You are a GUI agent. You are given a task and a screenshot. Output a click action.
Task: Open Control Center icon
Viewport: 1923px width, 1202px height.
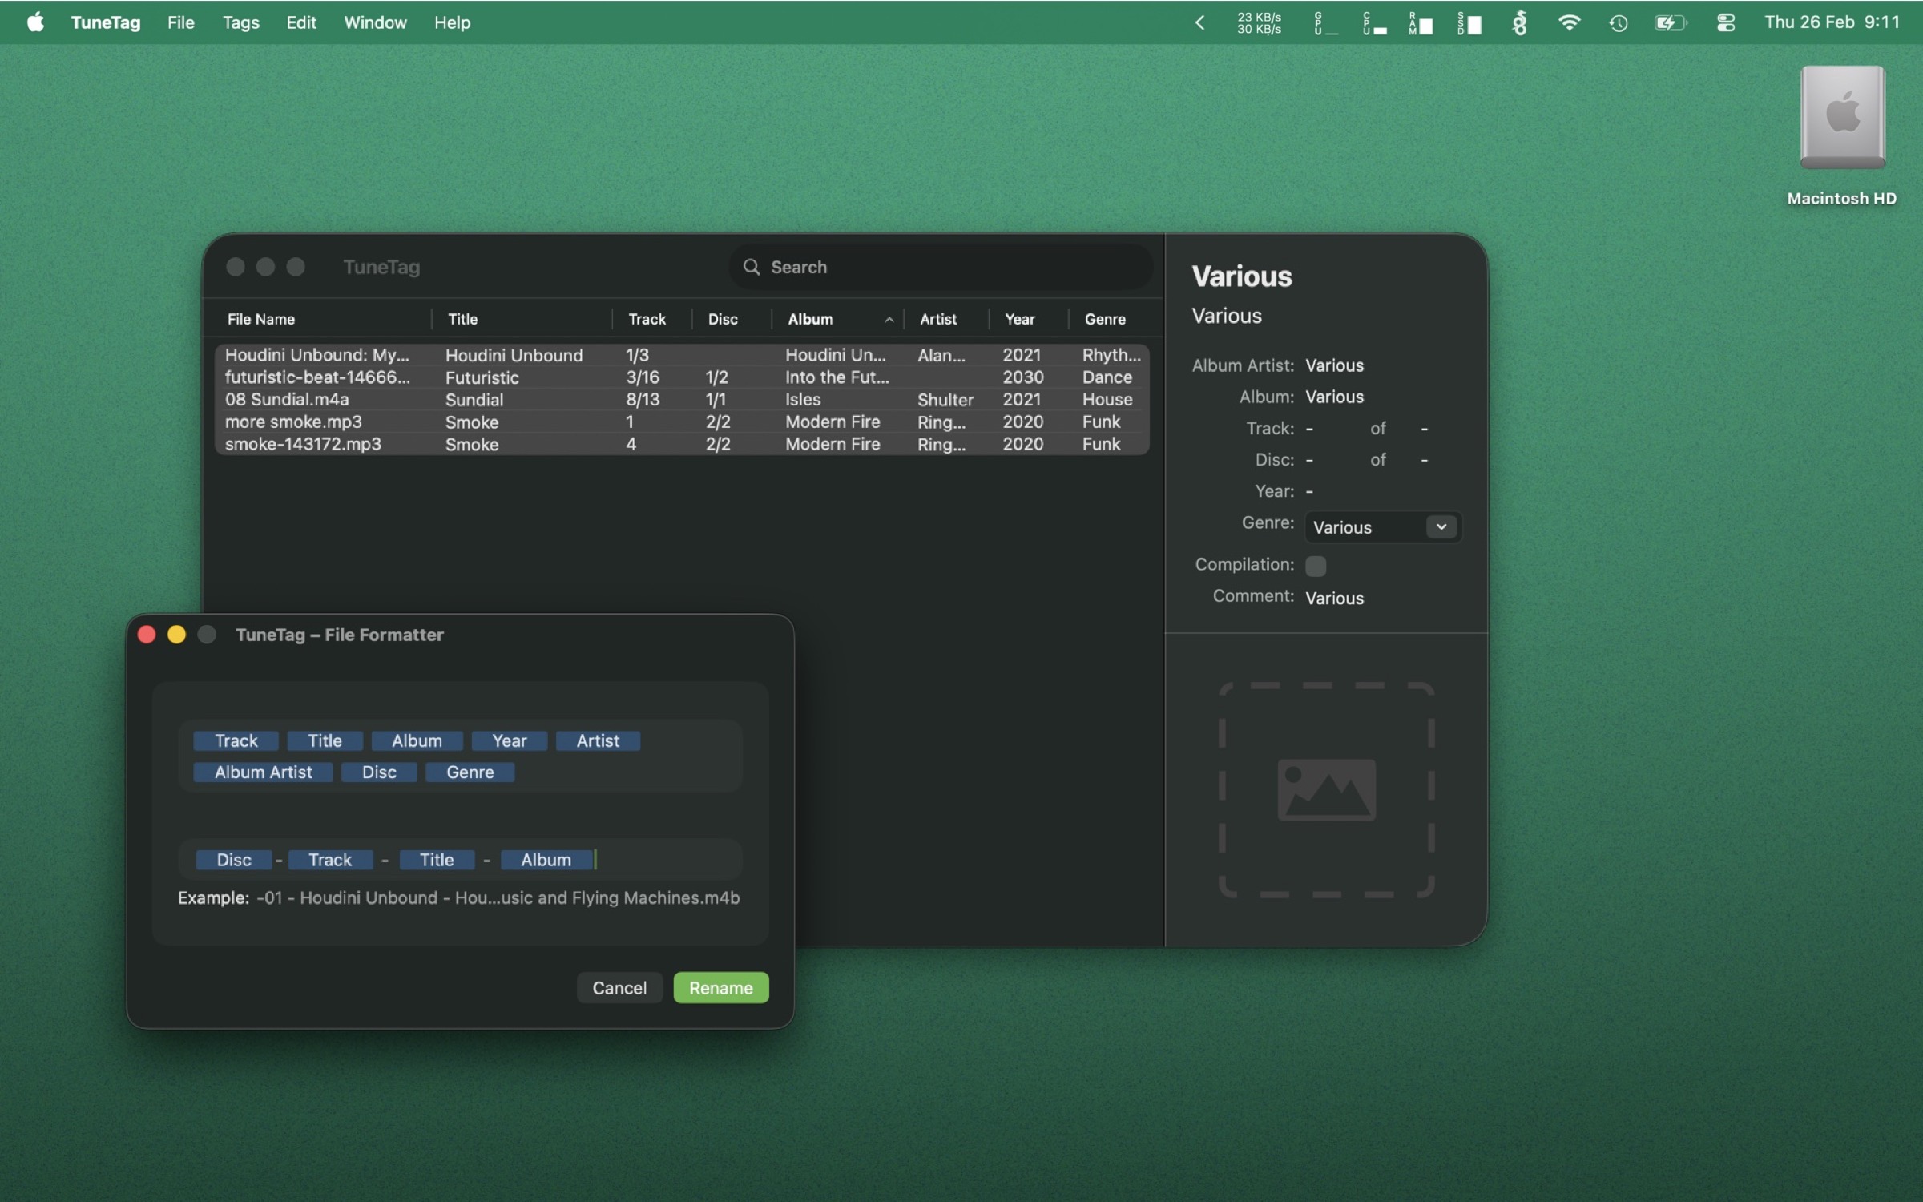tap(1725, 23)
